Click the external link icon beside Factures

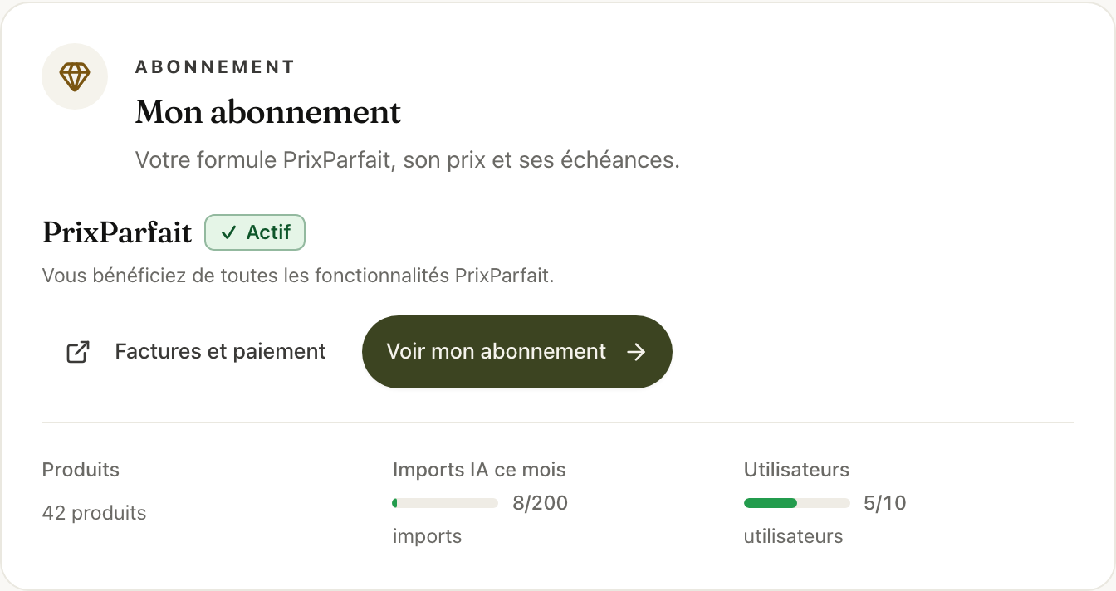78,352
